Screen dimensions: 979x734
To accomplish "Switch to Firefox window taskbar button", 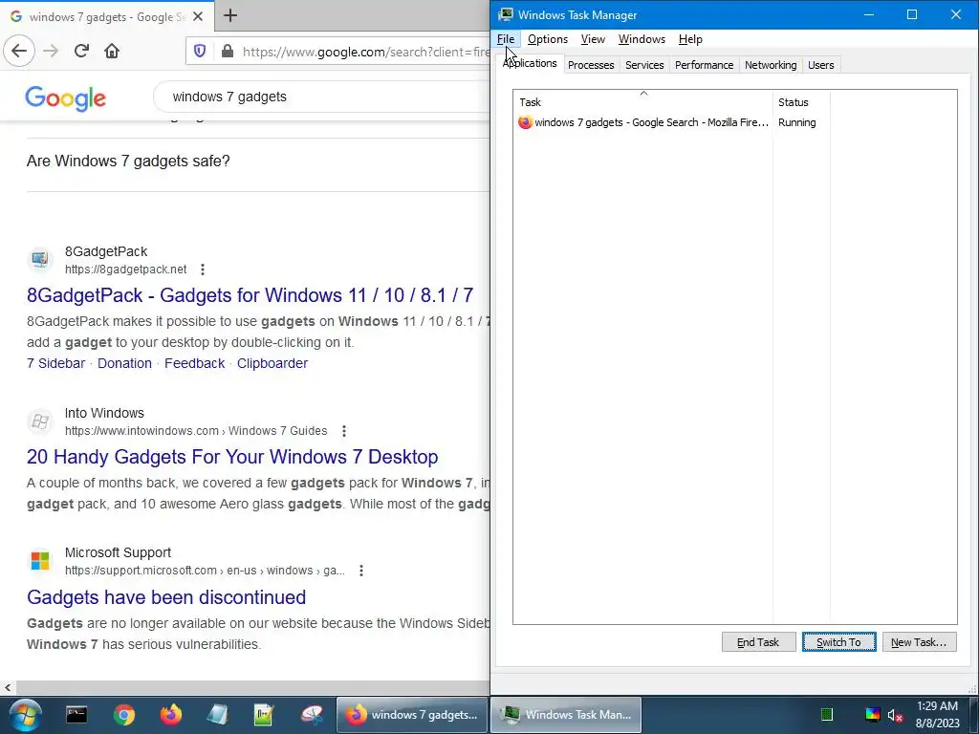I will tap(412, 715).
